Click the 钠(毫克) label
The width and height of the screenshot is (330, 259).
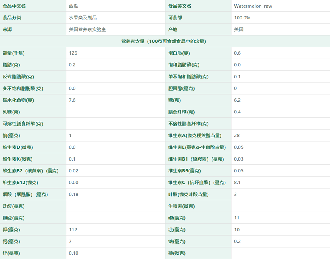[x=11, y=136]
